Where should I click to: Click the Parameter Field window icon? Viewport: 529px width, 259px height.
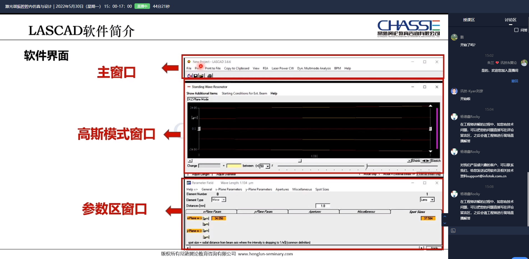click(189, 183)
